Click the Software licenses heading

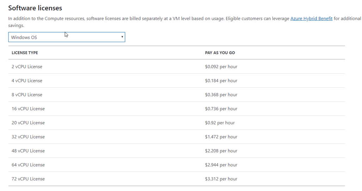click(35, 8)
